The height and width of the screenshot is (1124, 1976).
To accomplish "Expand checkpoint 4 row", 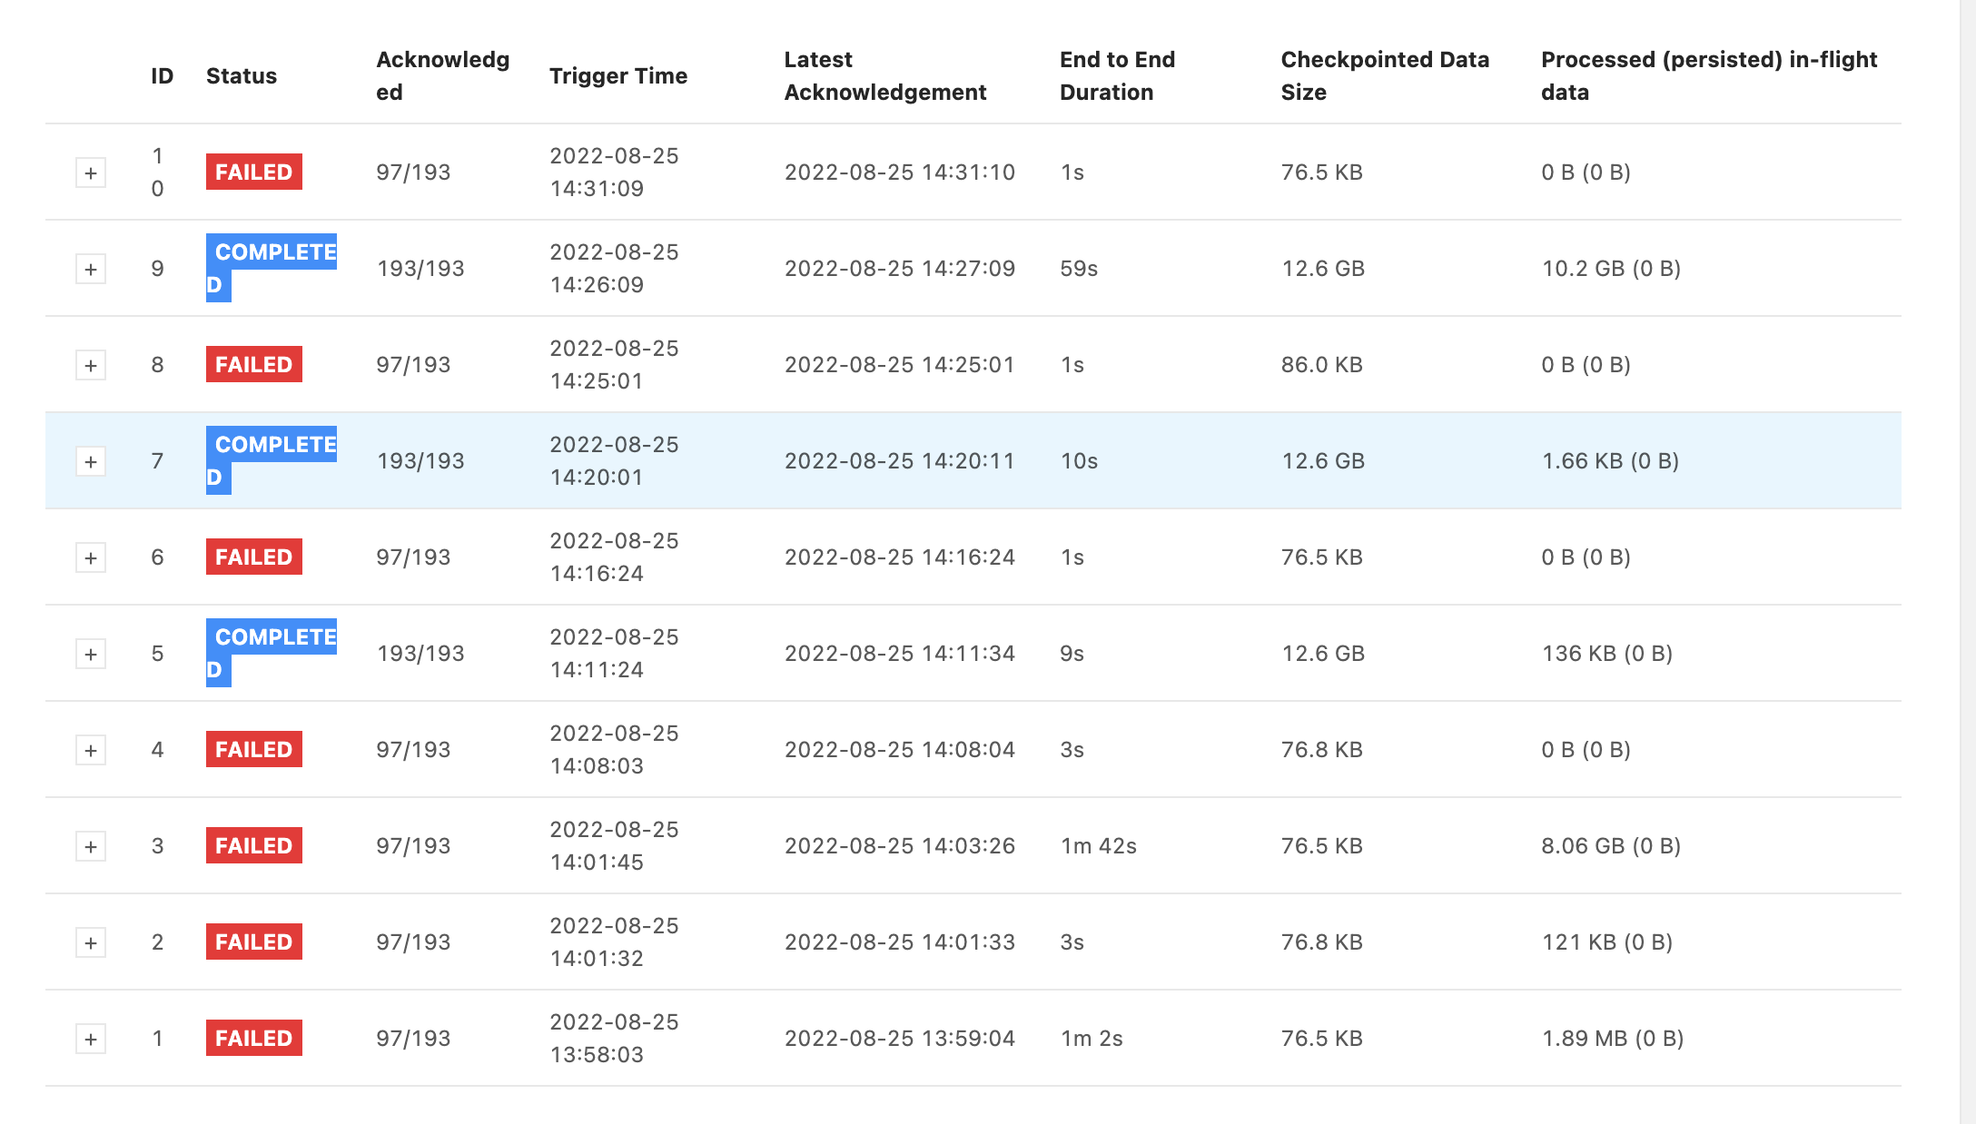I will [91, 750].
